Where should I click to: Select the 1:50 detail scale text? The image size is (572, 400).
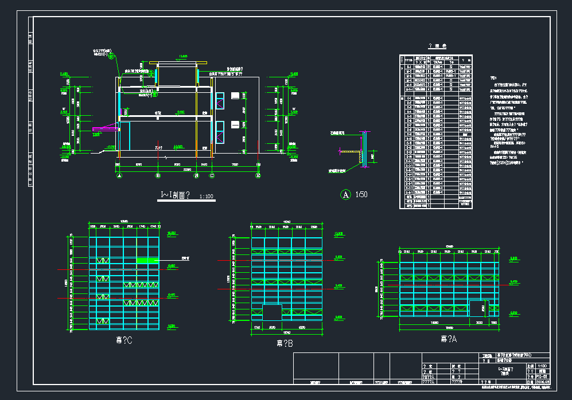tap(361, 194)
